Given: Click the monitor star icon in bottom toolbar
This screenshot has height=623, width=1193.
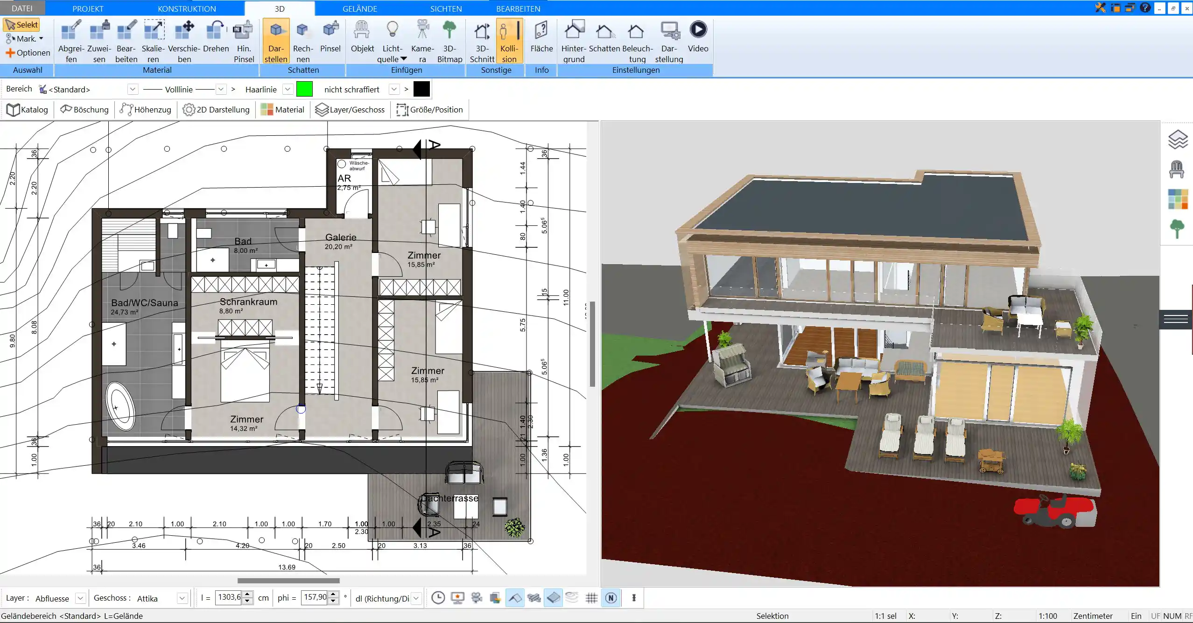Looking at the screenshot, I should click(457, 598).
